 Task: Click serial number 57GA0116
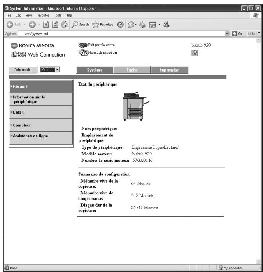point(142,160)
